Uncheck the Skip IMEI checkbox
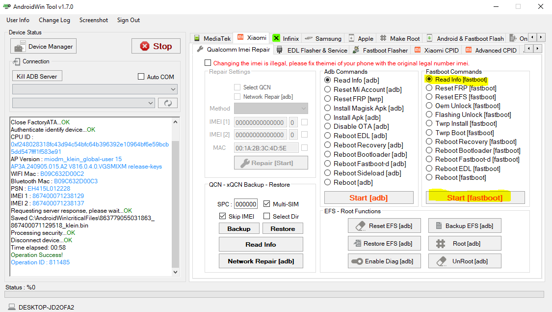This screenshot has height=312, width=552. pyautogui.click(x=223, y=216)
